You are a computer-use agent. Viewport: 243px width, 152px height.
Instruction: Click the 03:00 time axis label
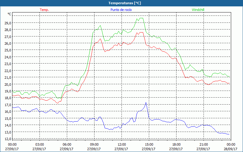pos(39,144)
